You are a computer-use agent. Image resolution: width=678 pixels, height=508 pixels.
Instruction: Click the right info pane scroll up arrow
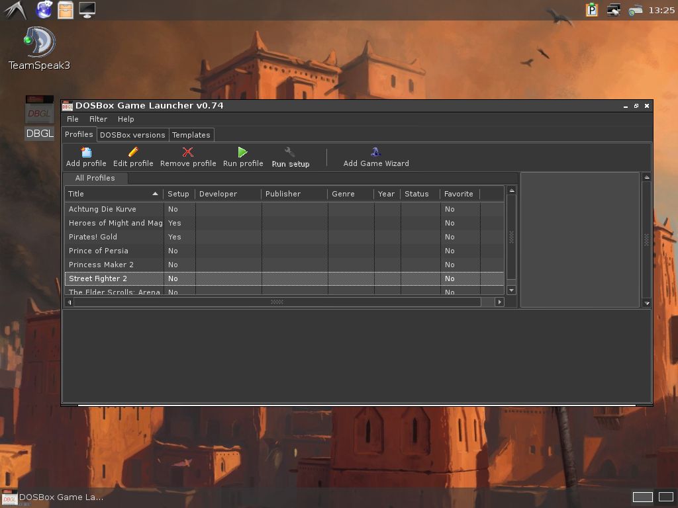coord(647,177)
